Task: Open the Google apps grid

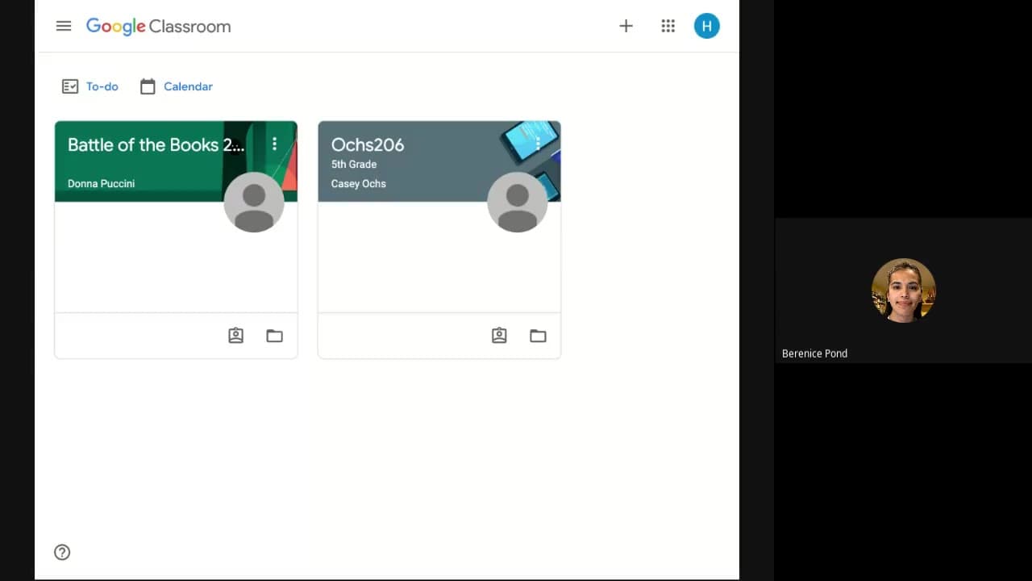Action: pos(668,26)
